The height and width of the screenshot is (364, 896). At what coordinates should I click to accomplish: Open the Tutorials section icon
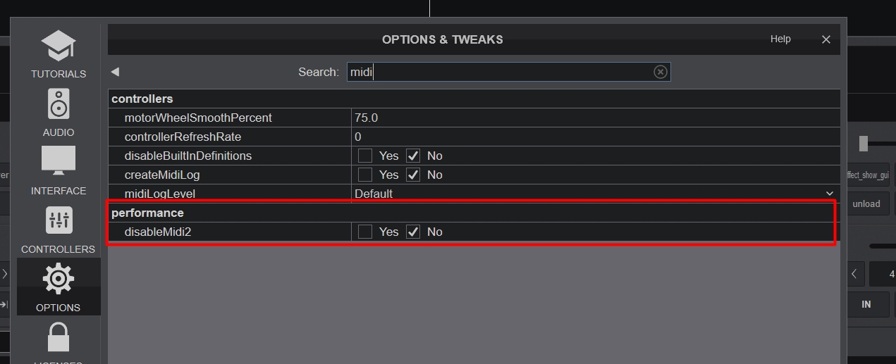58,48
